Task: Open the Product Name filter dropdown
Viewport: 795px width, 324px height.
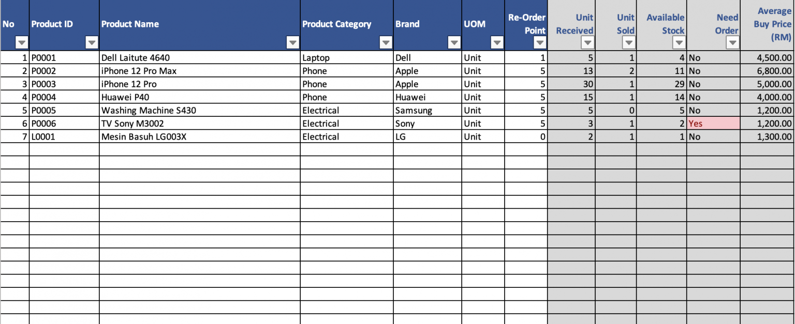Action: pyautogui.click(x=292, y=43)
